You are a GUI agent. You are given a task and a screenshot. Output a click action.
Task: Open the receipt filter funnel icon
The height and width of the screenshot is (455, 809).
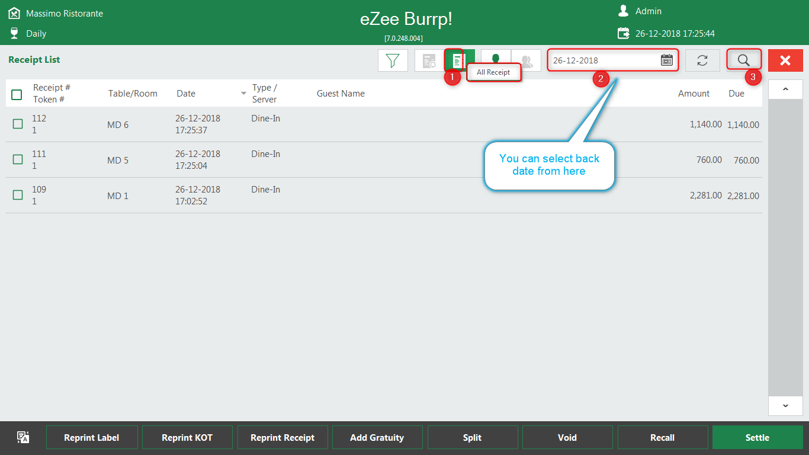pyautogui.click(x=393, y=60)
